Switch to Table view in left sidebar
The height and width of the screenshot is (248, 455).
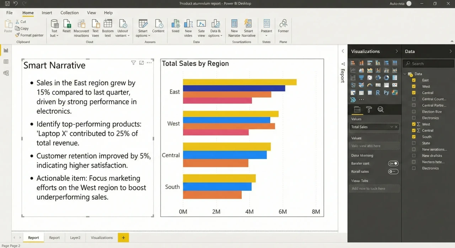(x=6, y=62)
